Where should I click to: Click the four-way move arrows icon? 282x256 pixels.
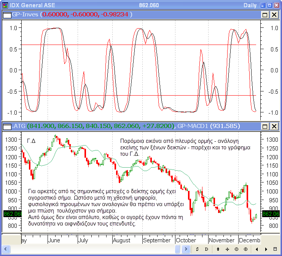227,249
